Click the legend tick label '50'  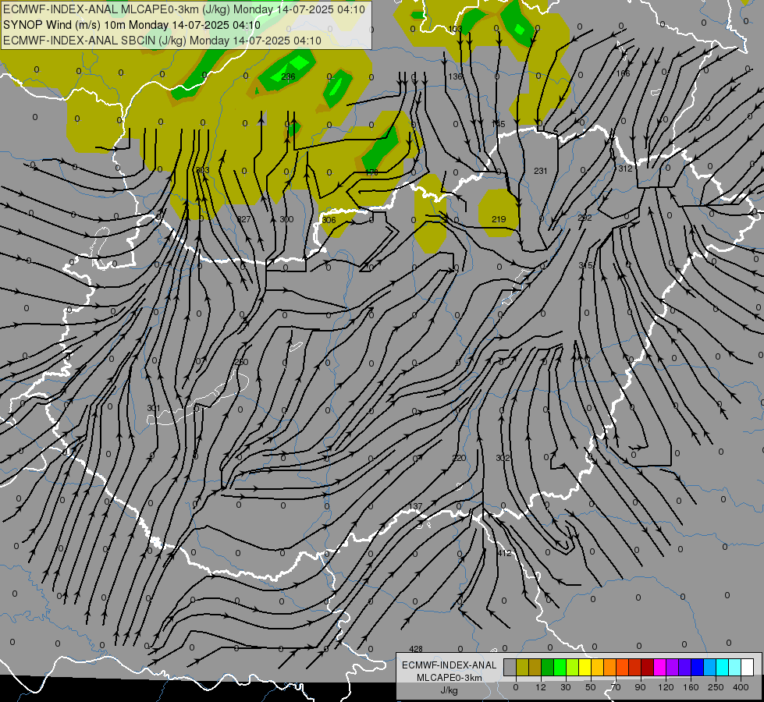(x=591, y=687)
